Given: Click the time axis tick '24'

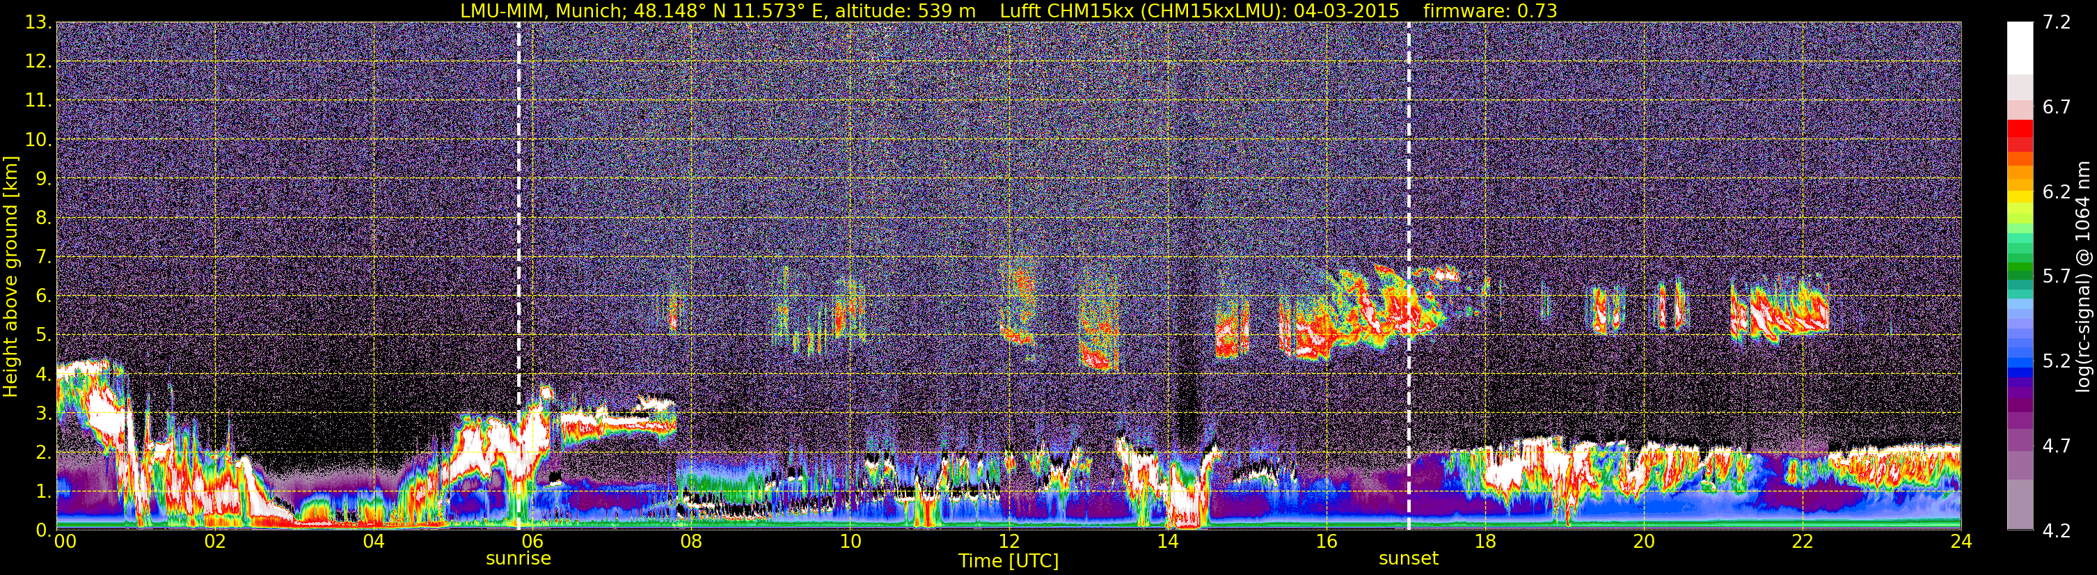Looking at the screenshot, I should (1961, 542).
